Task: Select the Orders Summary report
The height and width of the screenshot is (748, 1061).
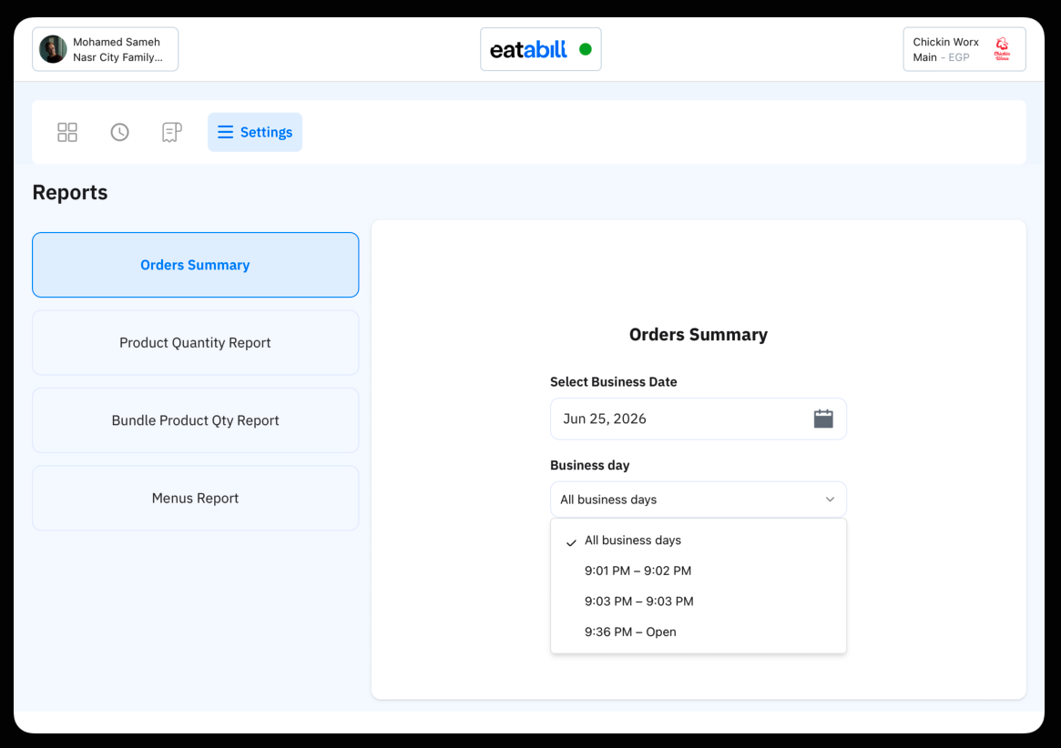Action: (x=196, y=265)
